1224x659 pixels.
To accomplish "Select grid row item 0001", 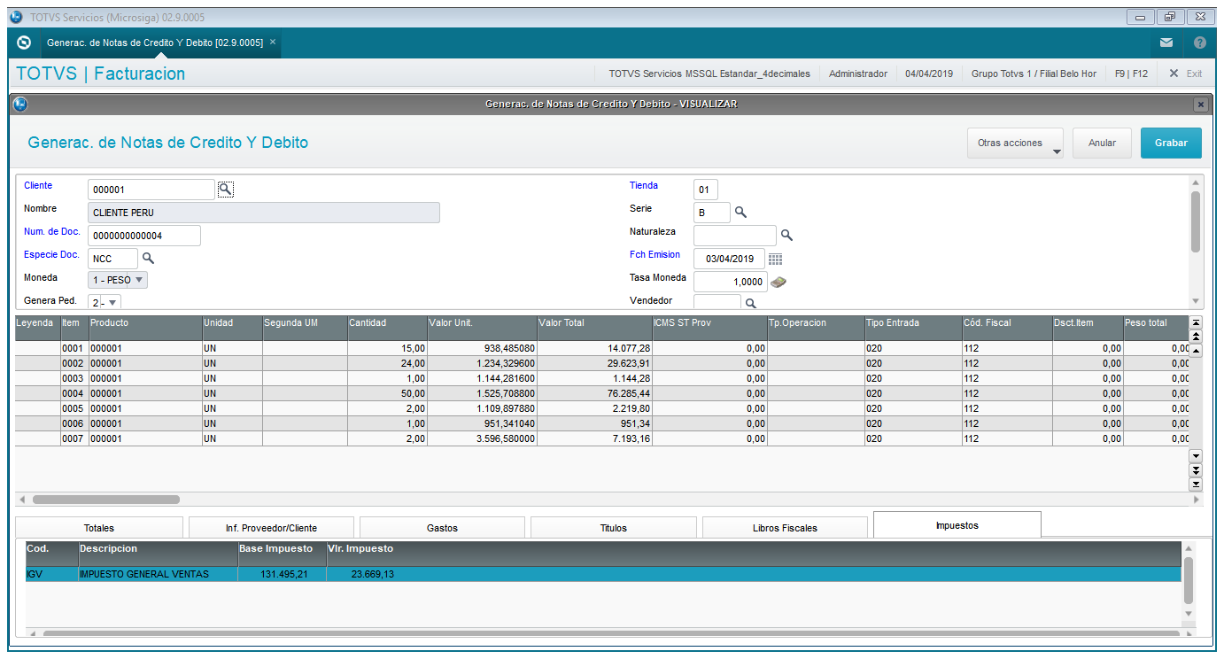I will 602,349.
